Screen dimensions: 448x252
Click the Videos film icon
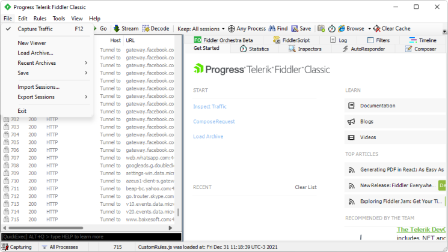tap(351, 137)
